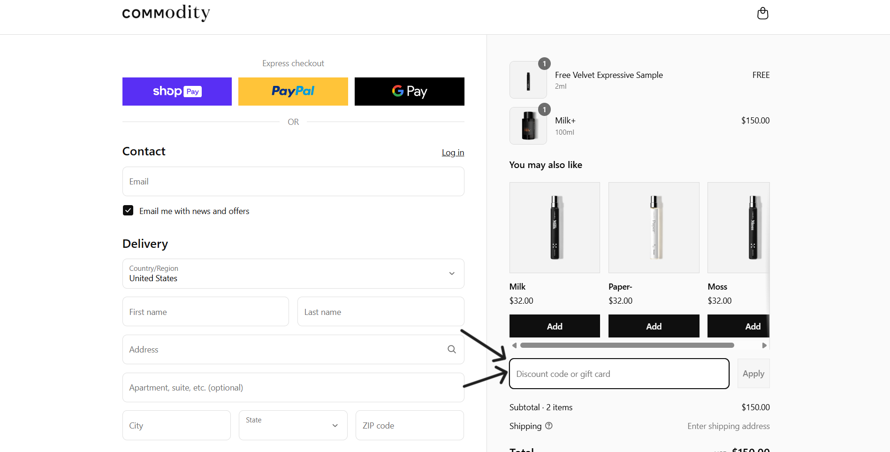Click the address search magnifier icon

tap(451, 349)
